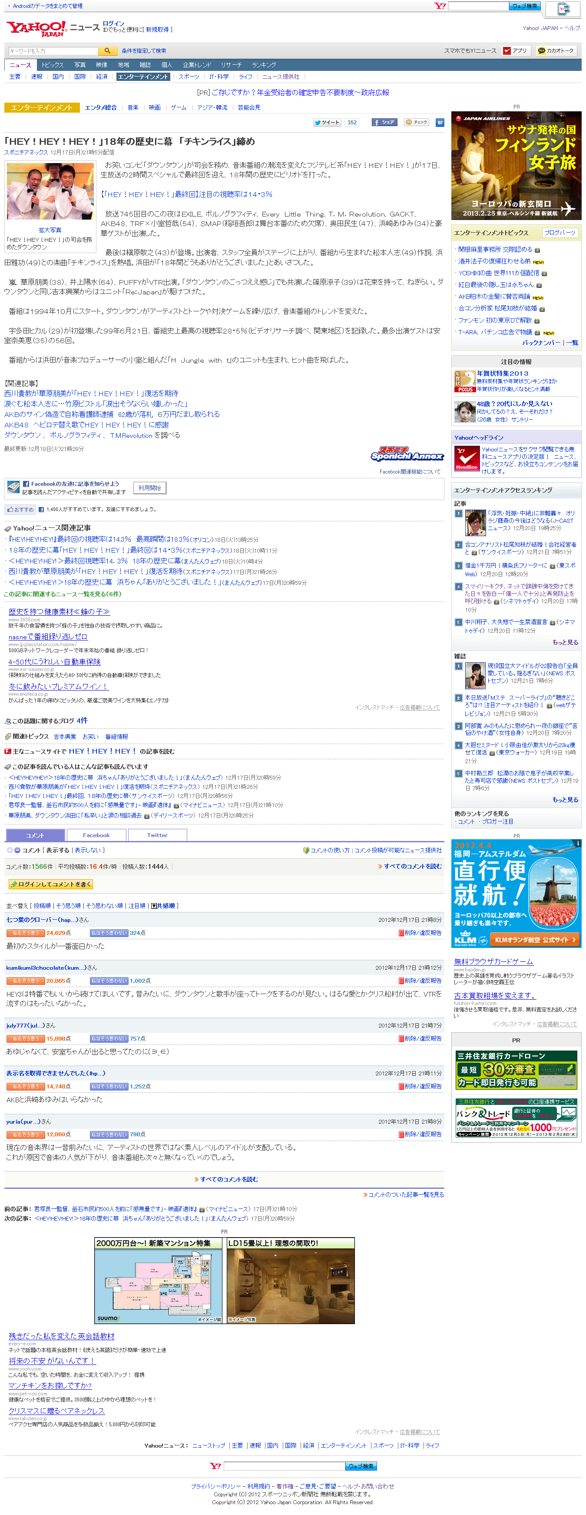Image resolution: width=586 pixels, height=1515 pixels.
Task: Click バックナンバー in entertainment topics
Action: 541,343
